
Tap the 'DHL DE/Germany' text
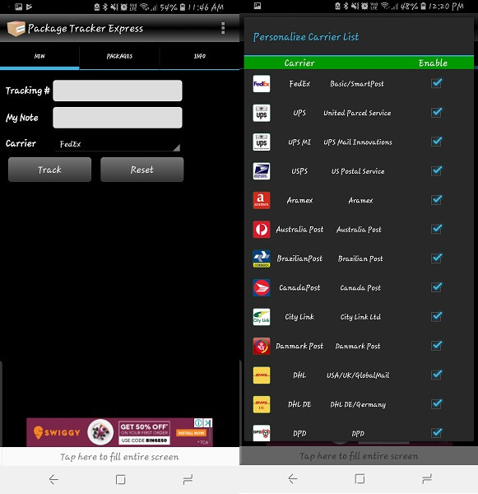pos(358,404)
